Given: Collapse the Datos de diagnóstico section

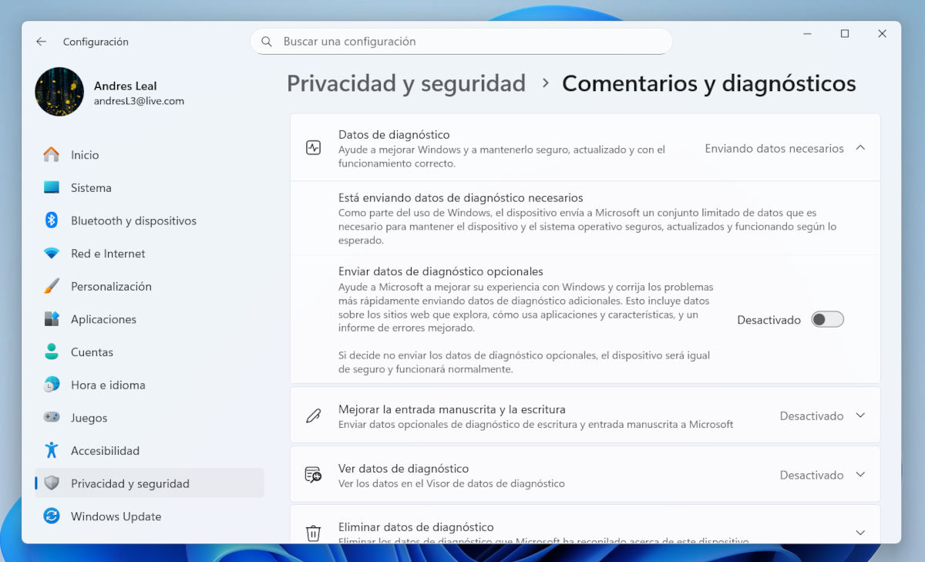Looking at the screenshot, I should (x=860, y=148).
